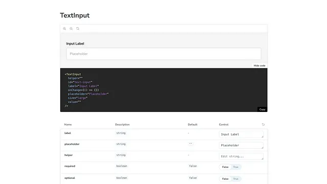Click the string type of placeholder row

tap(121, 144)
